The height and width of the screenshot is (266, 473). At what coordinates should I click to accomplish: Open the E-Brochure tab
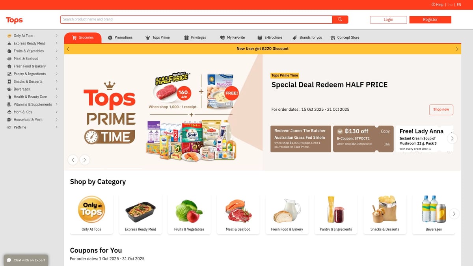270,37
